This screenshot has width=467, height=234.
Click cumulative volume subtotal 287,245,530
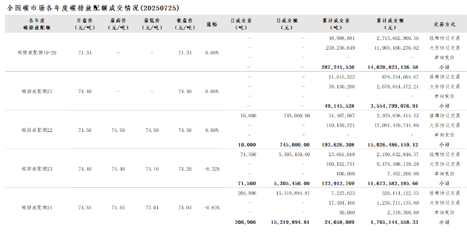coord(334,67)
